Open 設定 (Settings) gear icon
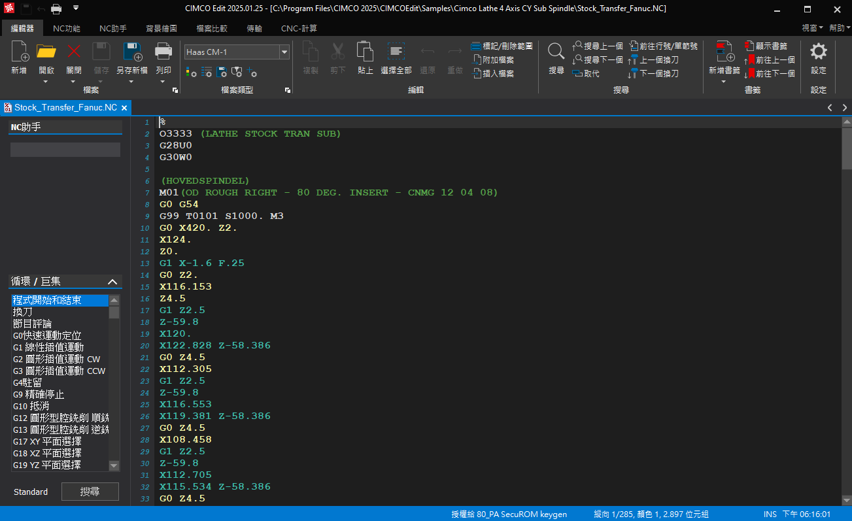This screenshot has height=521, width=852. (x=819, y=52)
